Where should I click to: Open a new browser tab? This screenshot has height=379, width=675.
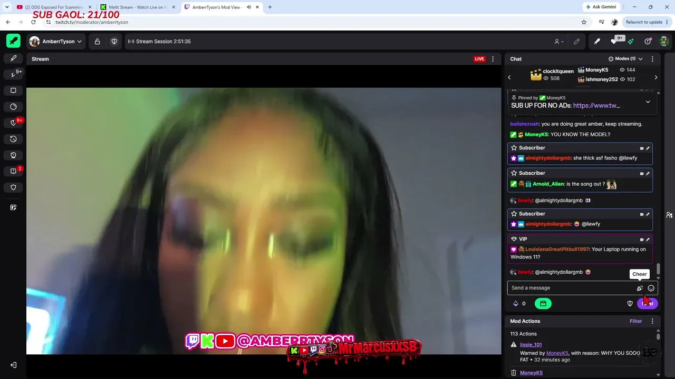point(269,7)
